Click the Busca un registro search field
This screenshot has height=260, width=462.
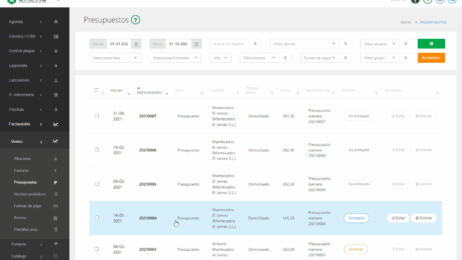click(x=229, y=44)
